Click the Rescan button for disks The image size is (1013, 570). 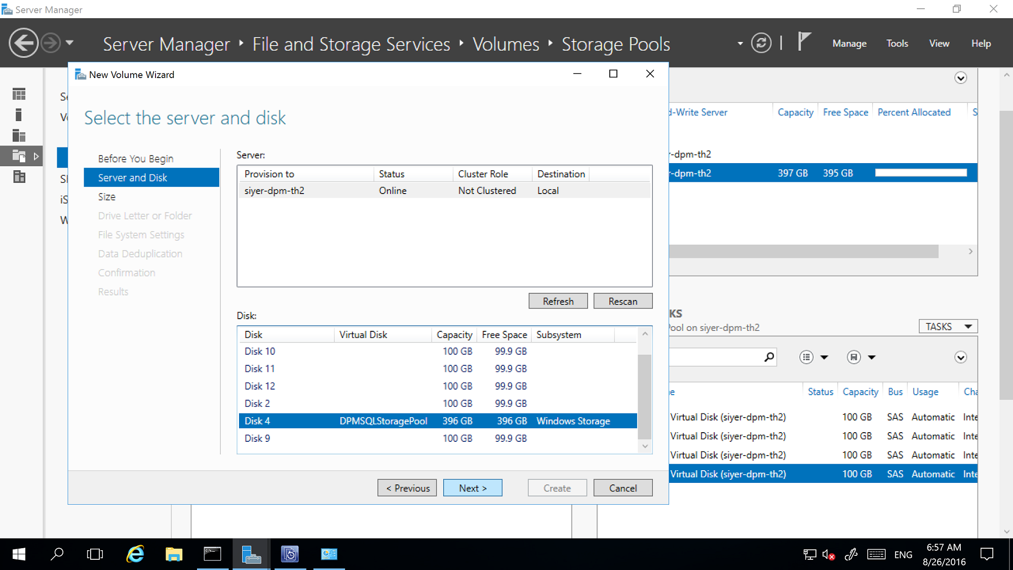coord(622,301)
